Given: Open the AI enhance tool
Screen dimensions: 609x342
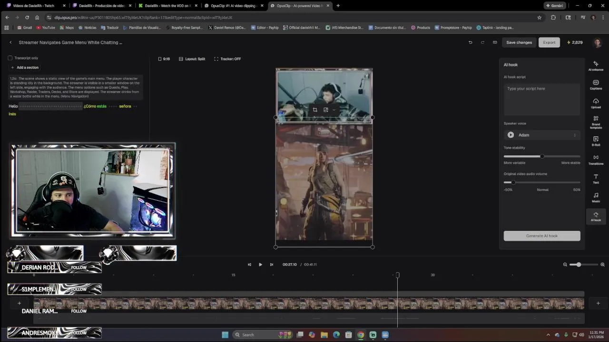Looking at the screenshot, I should [596, 66].
